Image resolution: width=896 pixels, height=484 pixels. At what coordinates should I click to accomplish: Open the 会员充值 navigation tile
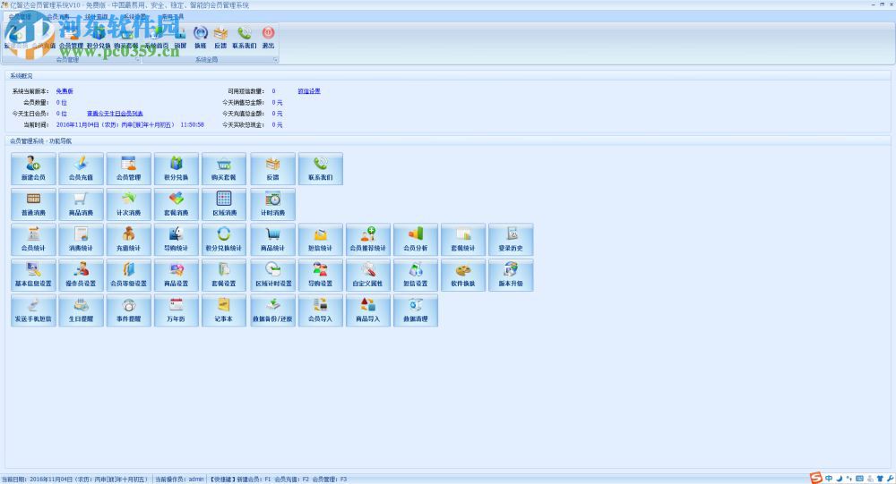[x=81, y=168]
